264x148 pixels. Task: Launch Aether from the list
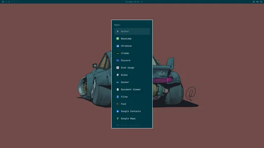132,31
